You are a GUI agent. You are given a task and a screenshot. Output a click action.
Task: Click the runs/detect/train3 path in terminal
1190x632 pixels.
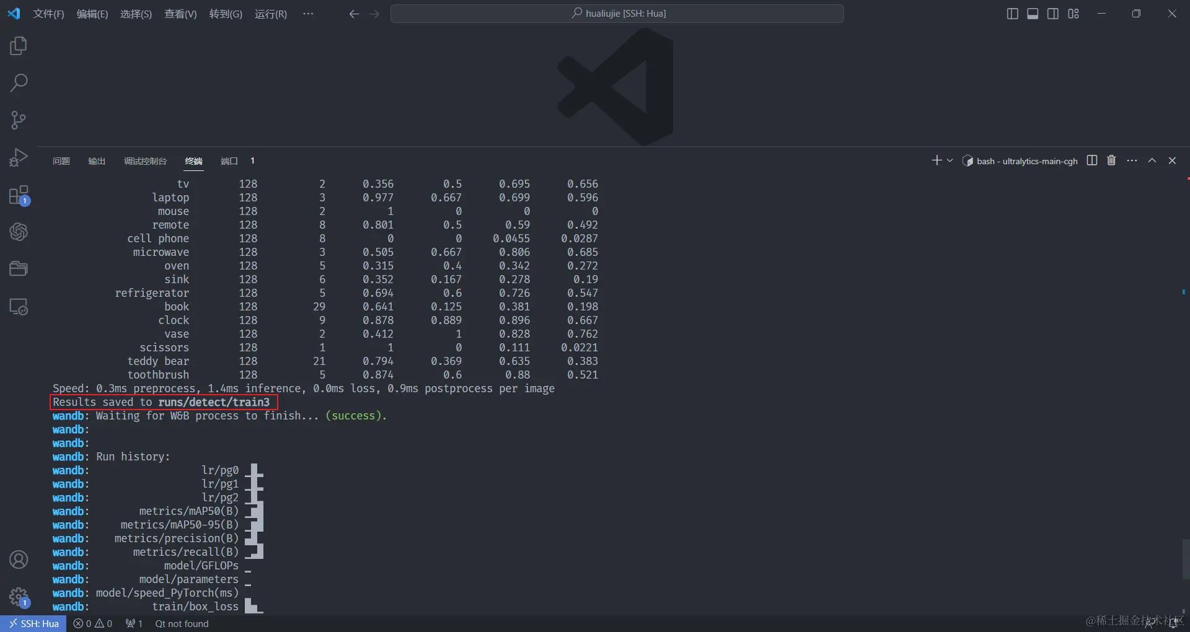pos(214,402)
